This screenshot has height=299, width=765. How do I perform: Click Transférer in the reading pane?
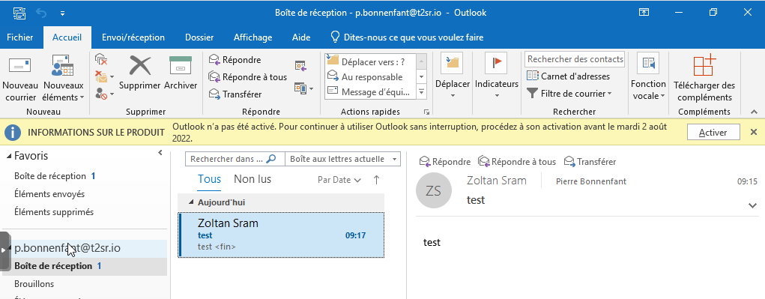[590, 161]
